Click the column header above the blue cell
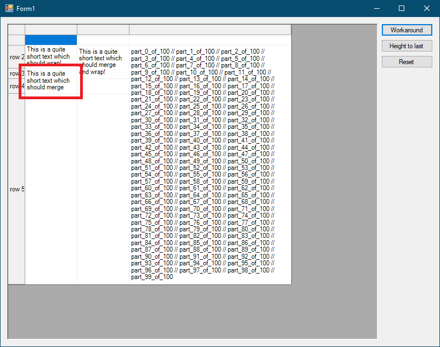 [x=51, y=30]
